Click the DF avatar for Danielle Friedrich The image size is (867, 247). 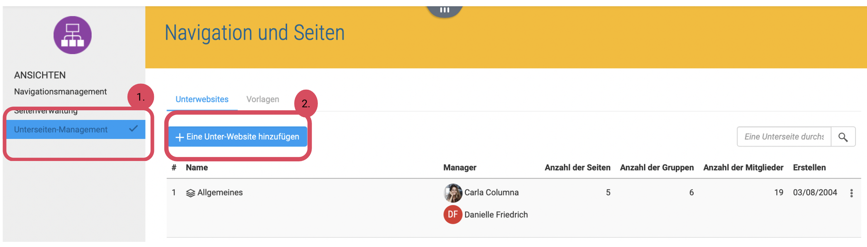[x=453, y=215]
